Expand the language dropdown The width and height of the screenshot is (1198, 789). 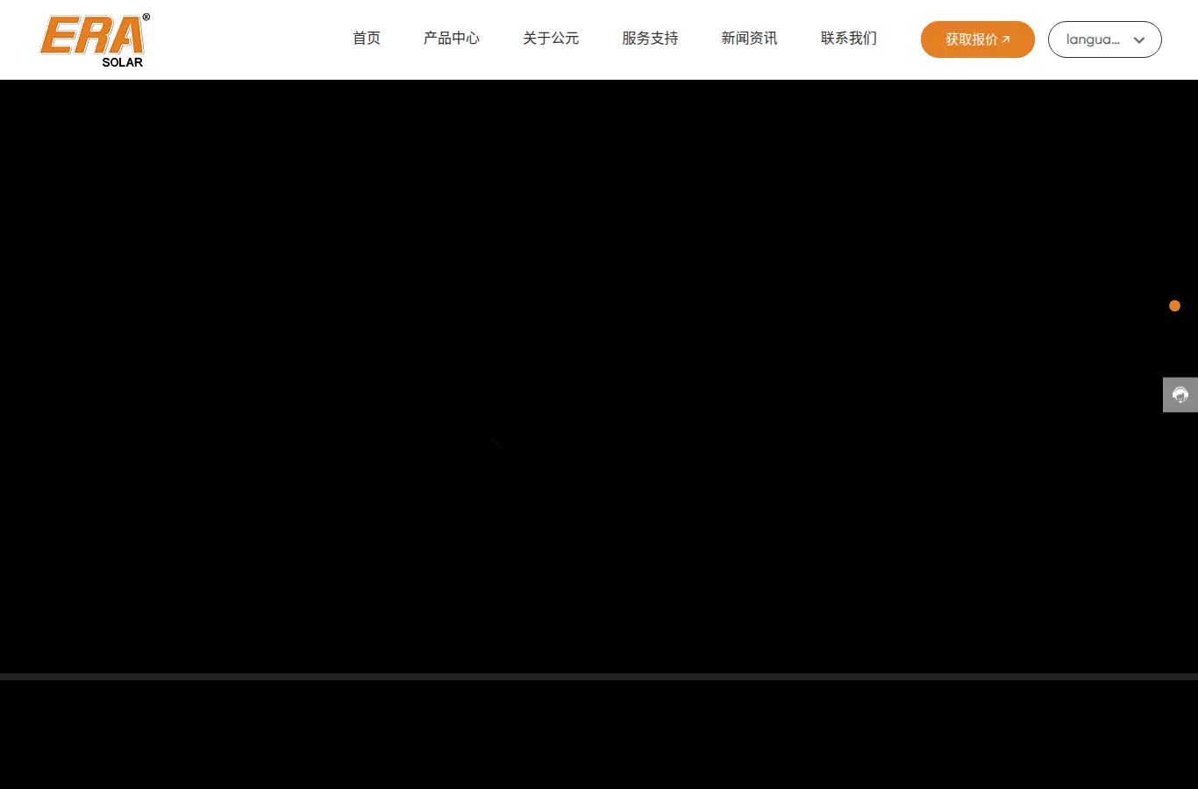pos(1105,39)
